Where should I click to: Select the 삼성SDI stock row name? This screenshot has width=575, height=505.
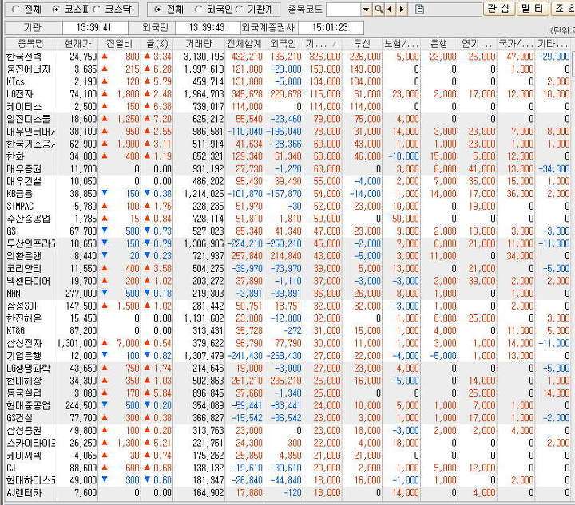22,306
